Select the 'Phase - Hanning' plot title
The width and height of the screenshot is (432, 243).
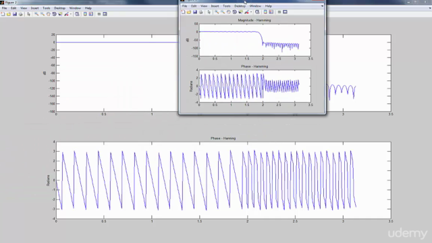tap(223, 138)
